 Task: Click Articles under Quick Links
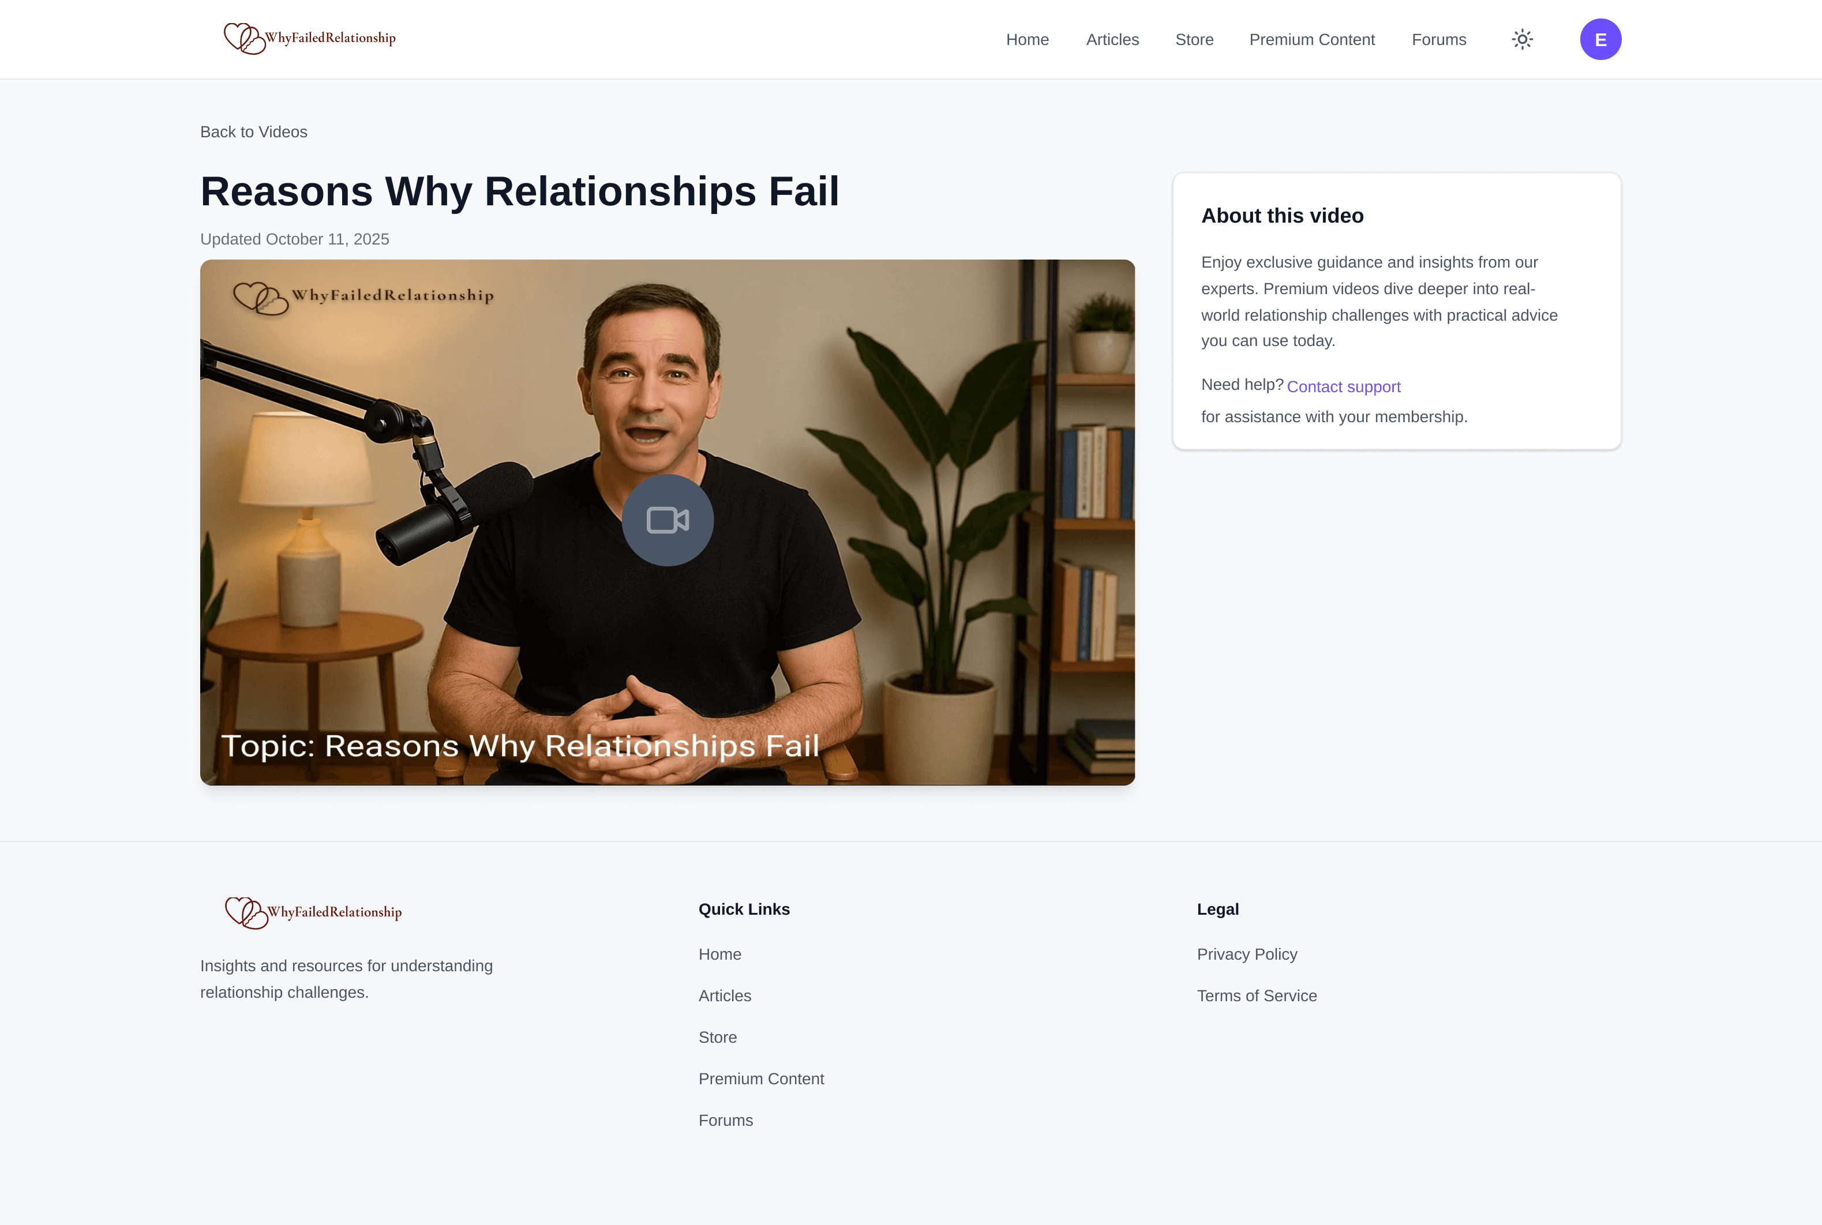[x=724, y=995]
